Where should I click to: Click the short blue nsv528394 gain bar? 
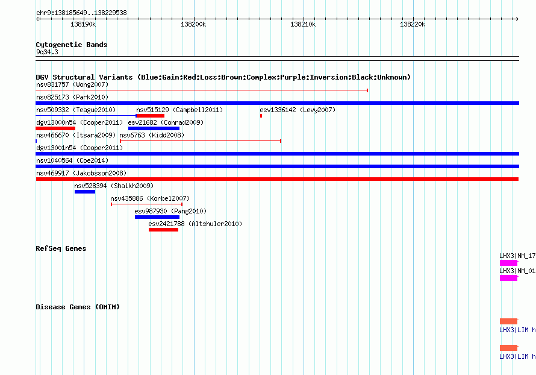[x=85, y=192]
